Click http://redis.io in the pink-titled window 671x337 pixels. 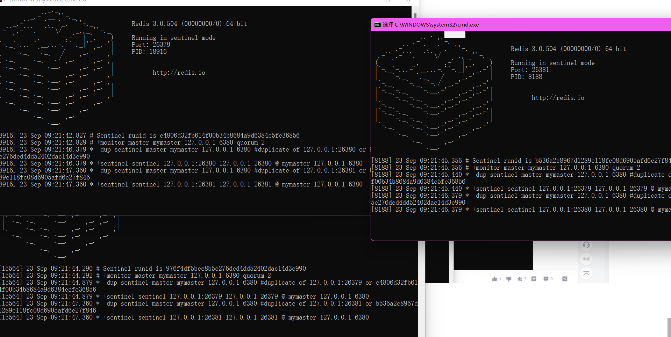click(558, 98)
